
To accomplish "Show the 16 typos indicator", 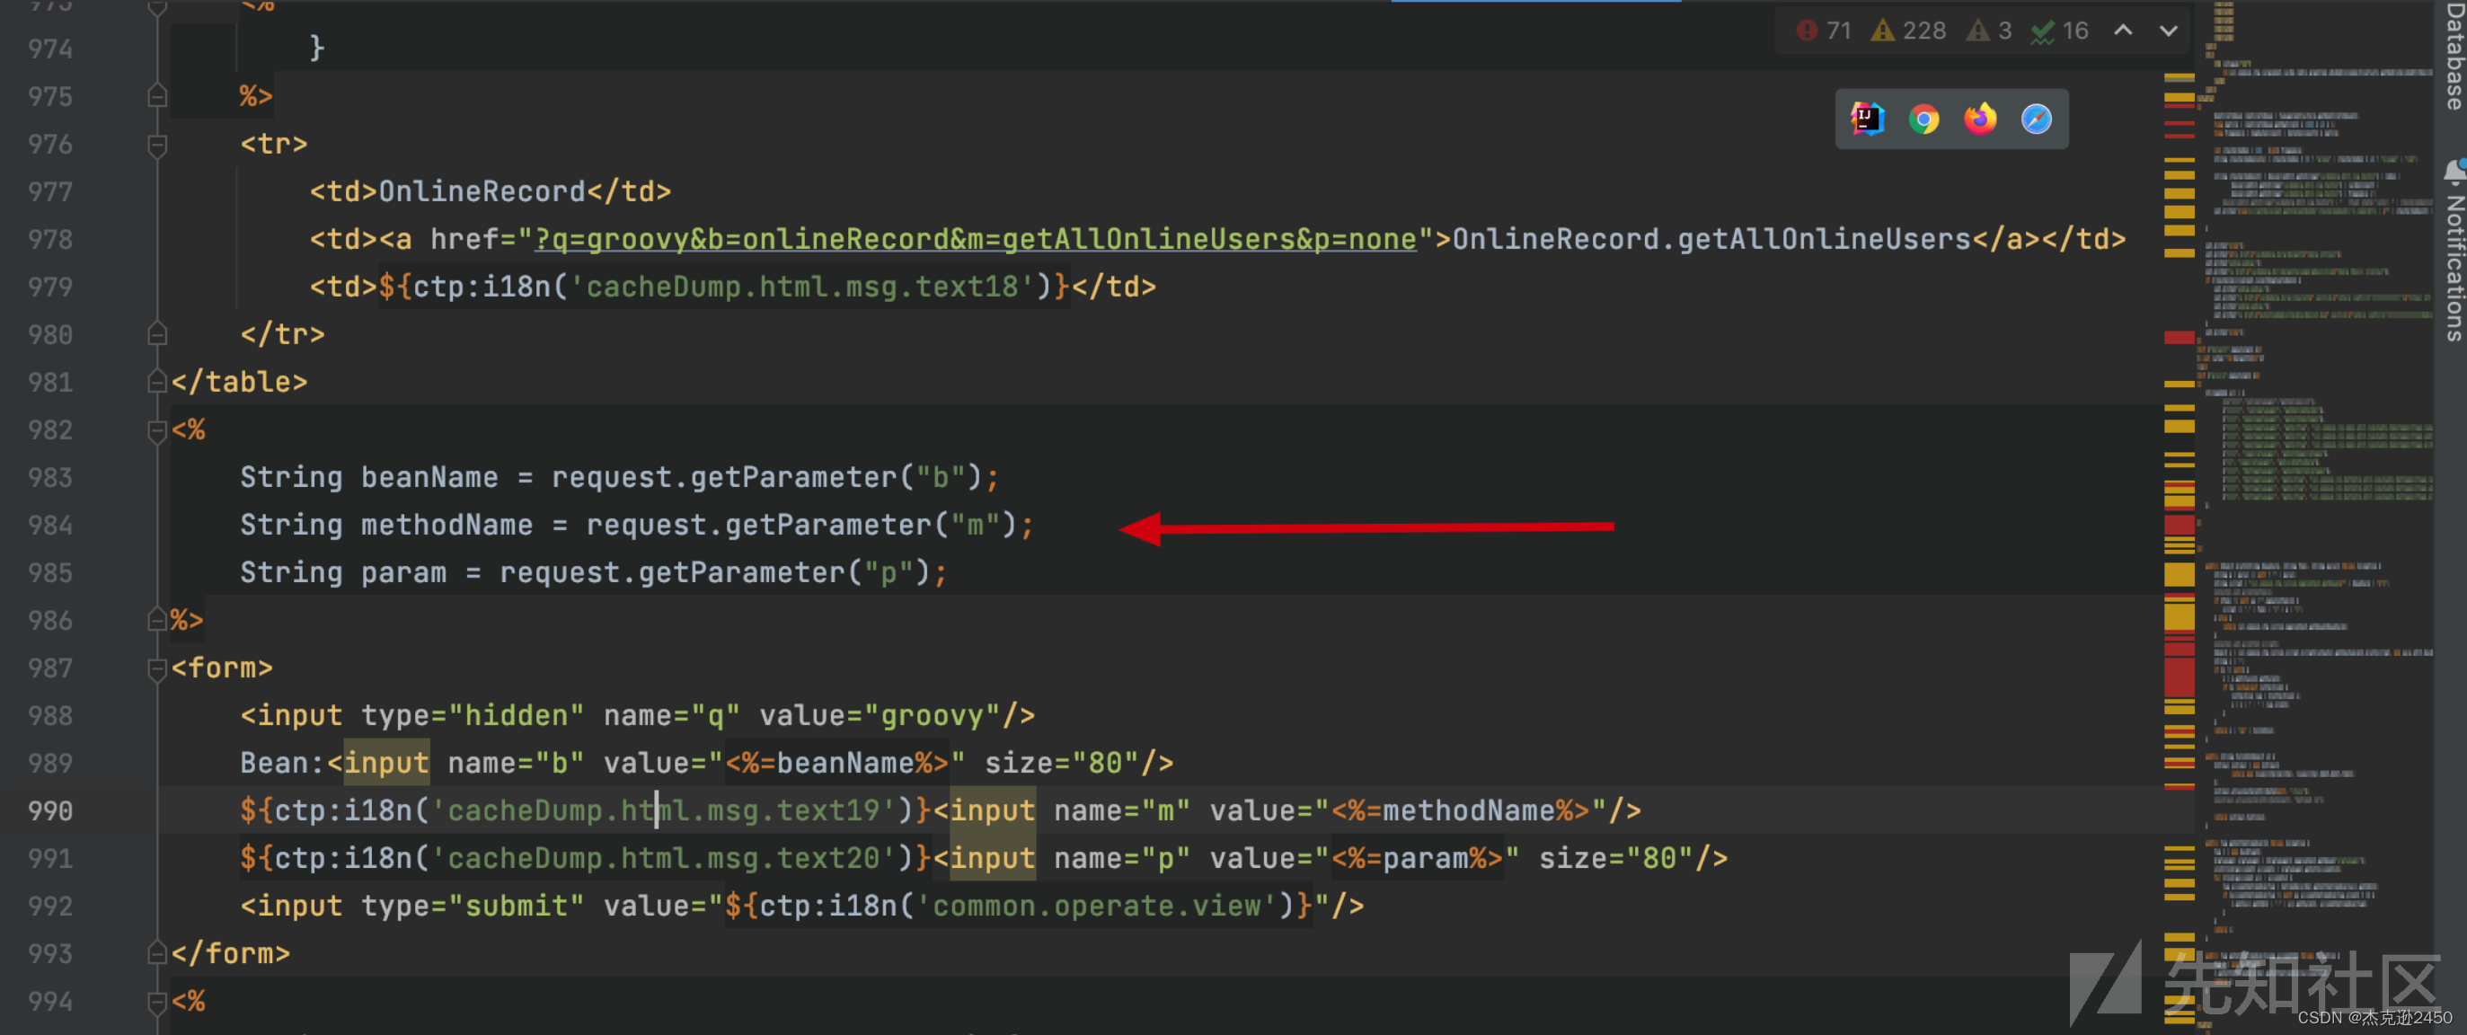I will [2060, 31].
